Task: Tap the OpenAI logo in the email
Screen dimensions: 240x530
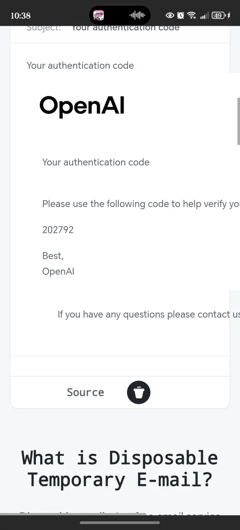Action: click(x=82, y=107)
